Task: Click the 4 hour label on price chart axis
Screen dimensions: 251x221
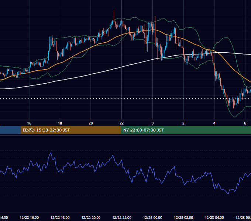Action: pyautogui.click(x=214, y=123)
